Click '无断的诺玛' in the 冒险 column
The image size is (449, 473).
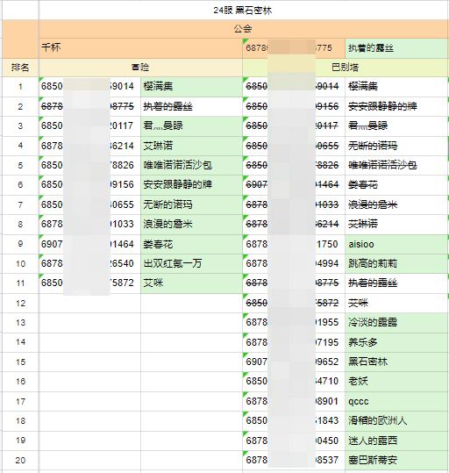[x=191, y=204]
